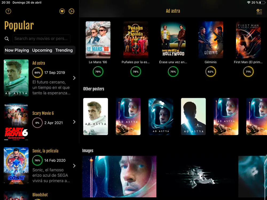Click battery status icon
Image resolution: width=267 pixels, height=200 pixels.
click(x=262, y=3)
